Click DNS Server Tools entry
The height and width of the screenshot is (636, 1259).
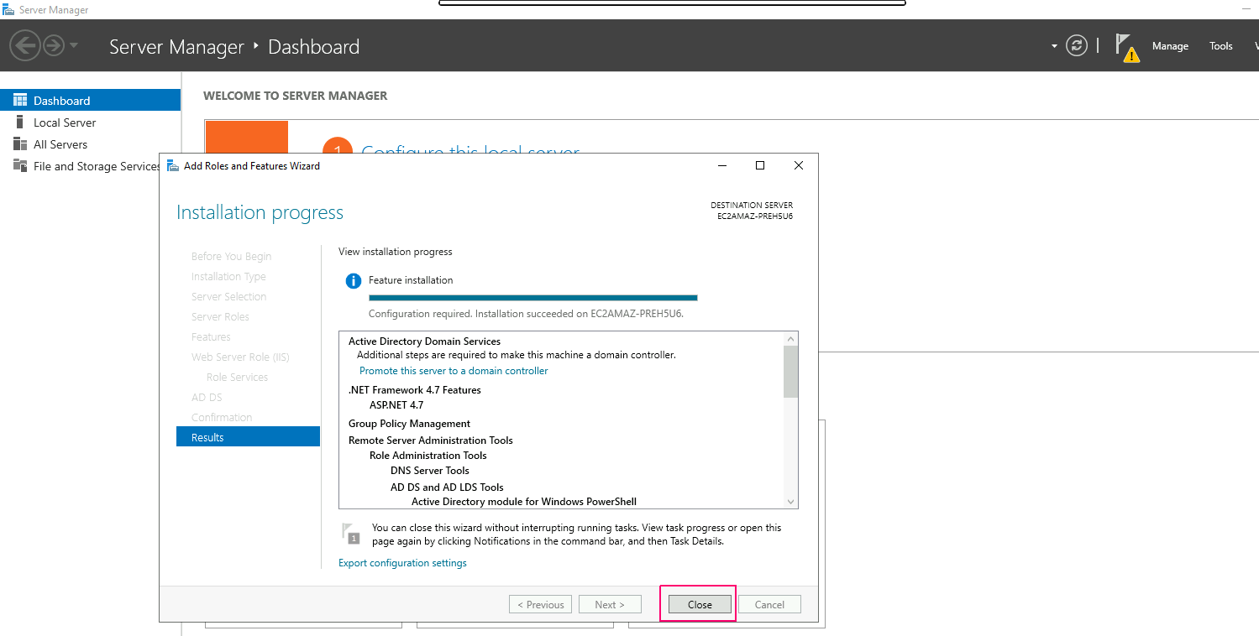(x=430, y=471)
